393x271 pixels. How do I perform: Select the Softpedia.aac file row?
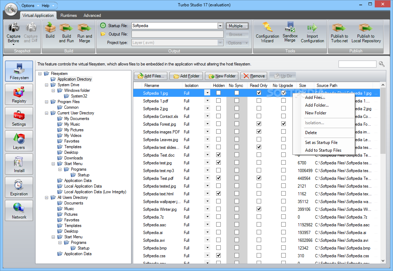click(256, 225)
